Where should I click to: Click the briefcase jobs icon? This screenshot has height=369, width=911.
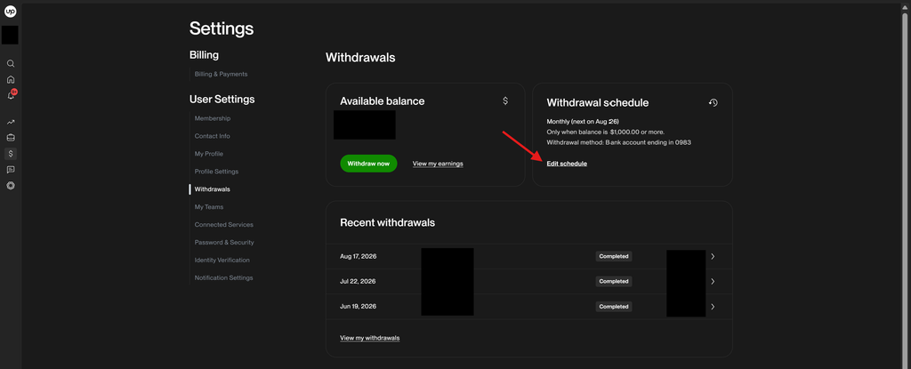[11, 138]
